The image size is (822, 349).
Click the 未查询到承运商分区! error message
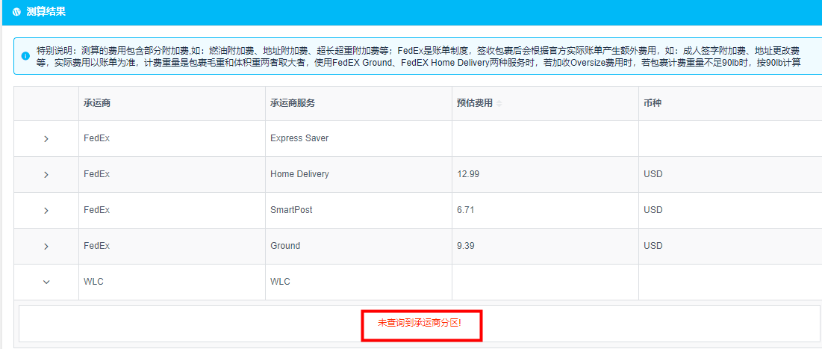(420, 324)
